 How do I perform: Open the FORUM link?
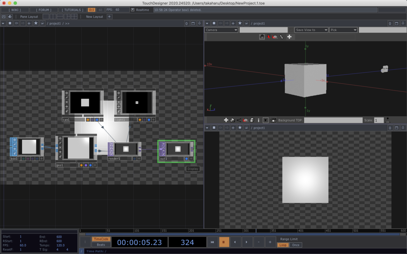(x=43, y=10)
